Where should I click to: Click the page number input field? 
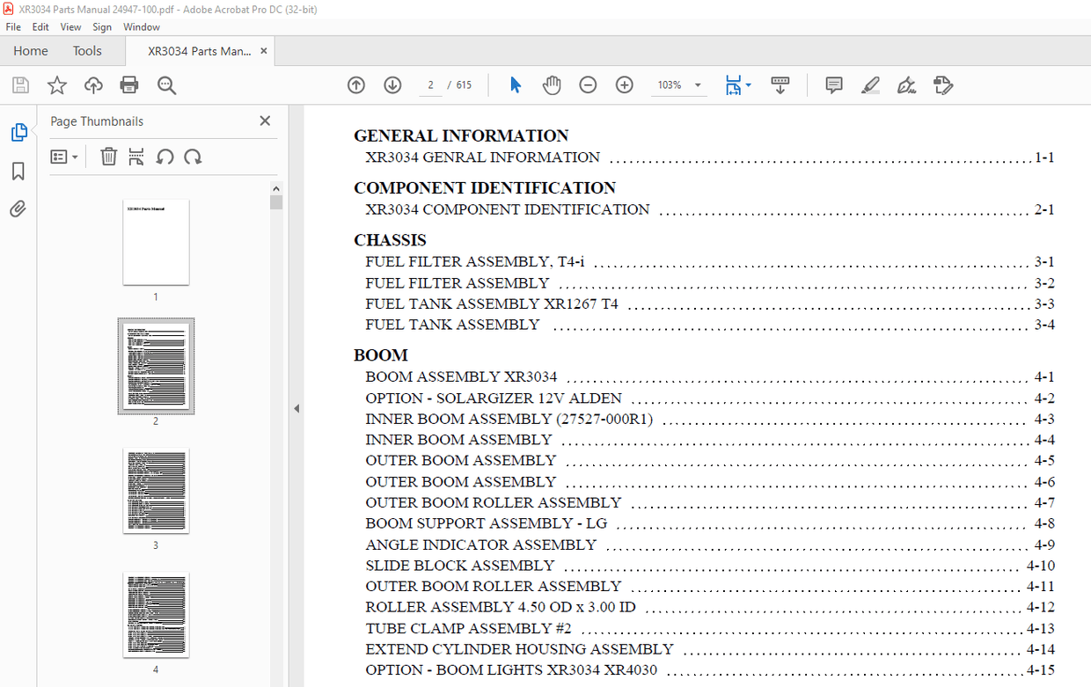point(429,85)
